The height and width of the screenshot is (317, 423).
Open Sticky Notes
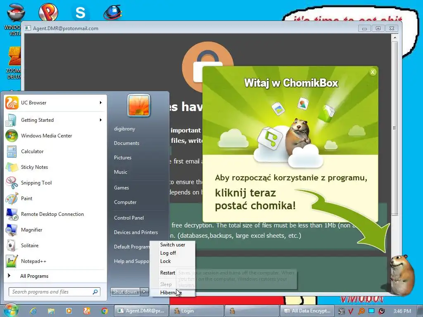(x=55, y=167)
